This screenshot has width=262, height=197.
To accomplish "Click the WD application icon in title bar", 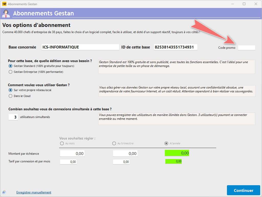I will pyautogui.click(x=4, y=4).
